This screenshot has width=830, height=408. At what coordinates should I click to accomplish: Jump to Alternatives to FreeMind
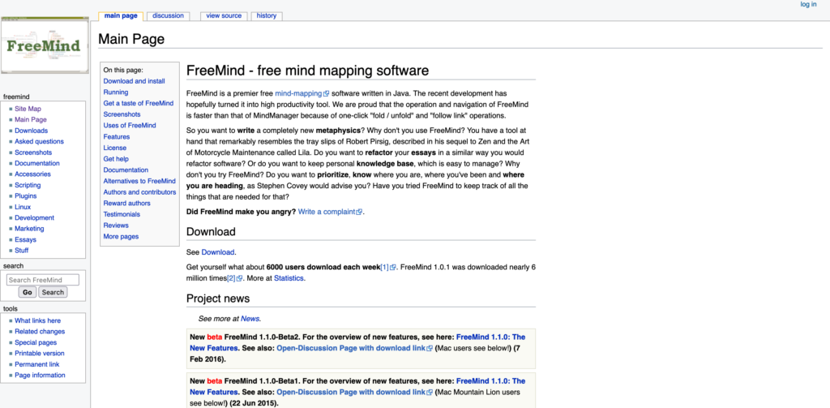tap(139, 181)
